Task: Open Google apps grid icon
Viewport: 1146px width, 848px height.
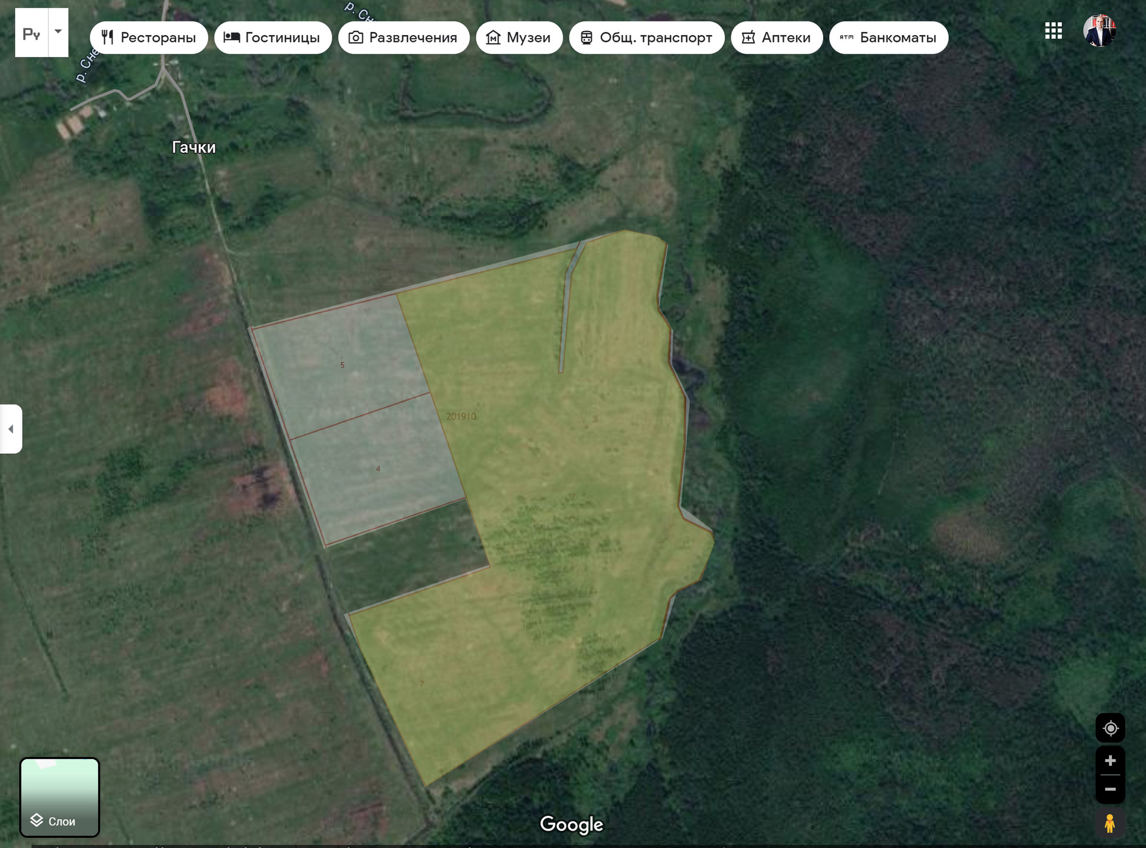Action: pos(1053,30)
